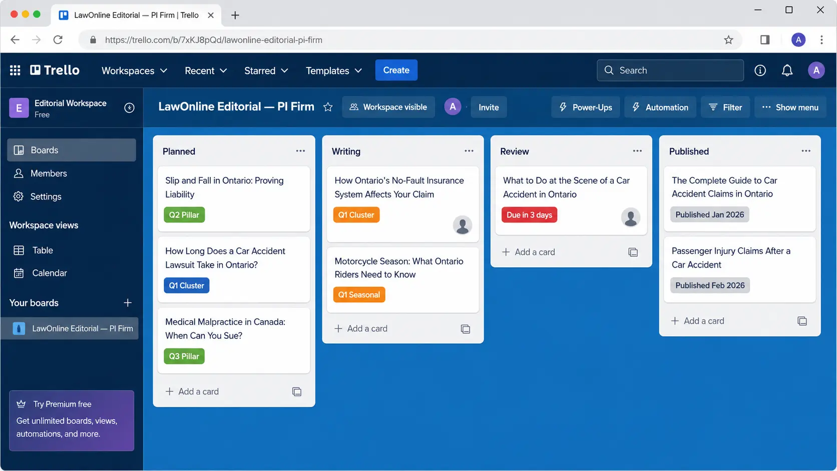Collapse the workspace sidebar
The height and width of the screenshot is (471, 837).
pyautogui.click(x=129, y=108)
